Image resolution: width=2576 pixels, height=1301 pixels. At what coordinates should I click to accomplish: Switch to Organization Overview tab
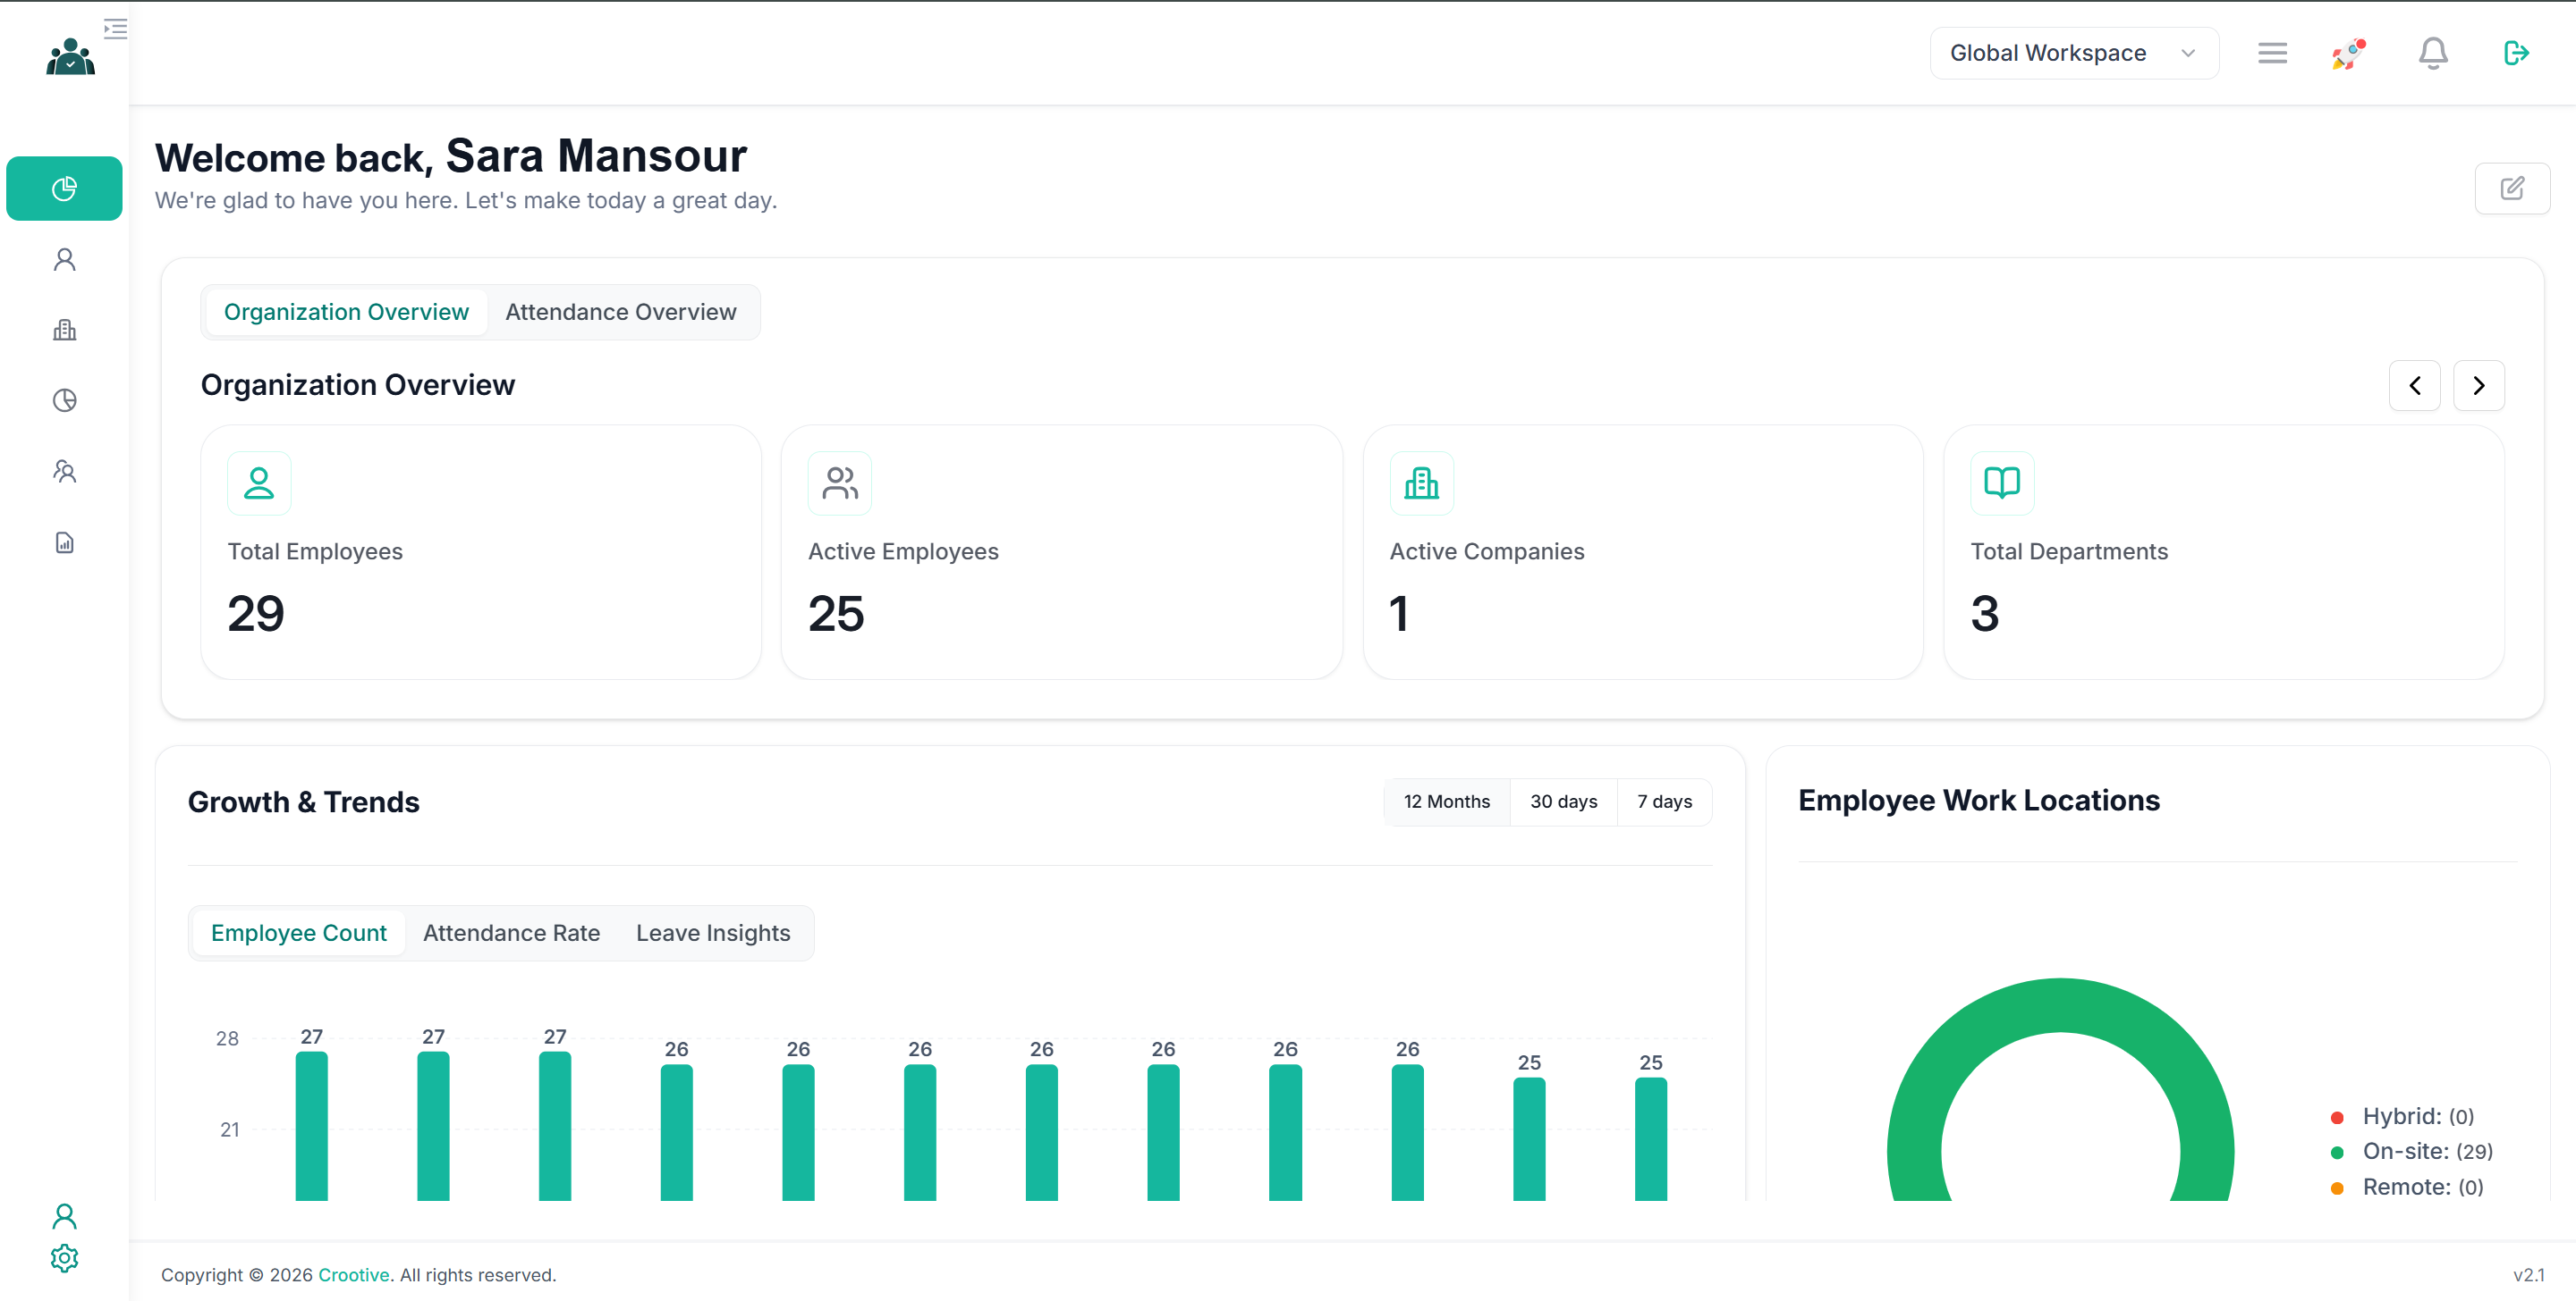click(346, 312)
